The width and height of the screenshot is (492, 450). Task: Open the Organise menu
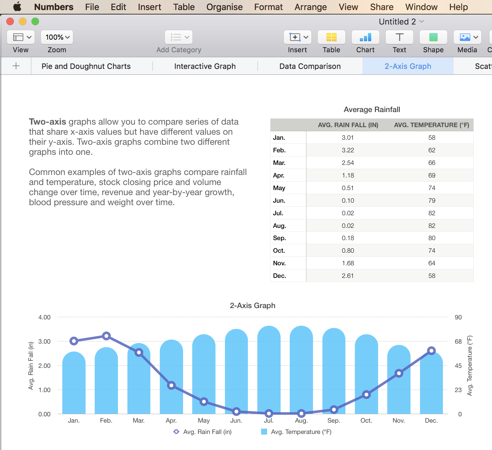coord(224,7)
